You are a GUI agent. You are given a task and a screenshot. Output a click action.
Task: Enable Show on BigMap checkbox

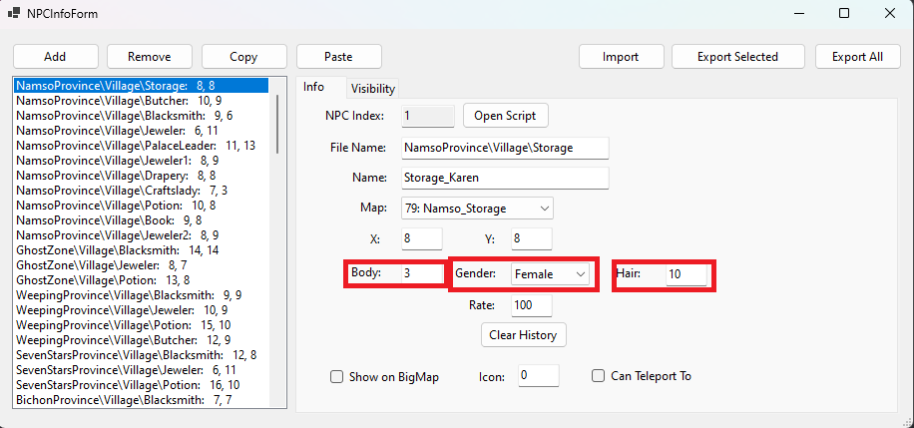pos(336,377)
